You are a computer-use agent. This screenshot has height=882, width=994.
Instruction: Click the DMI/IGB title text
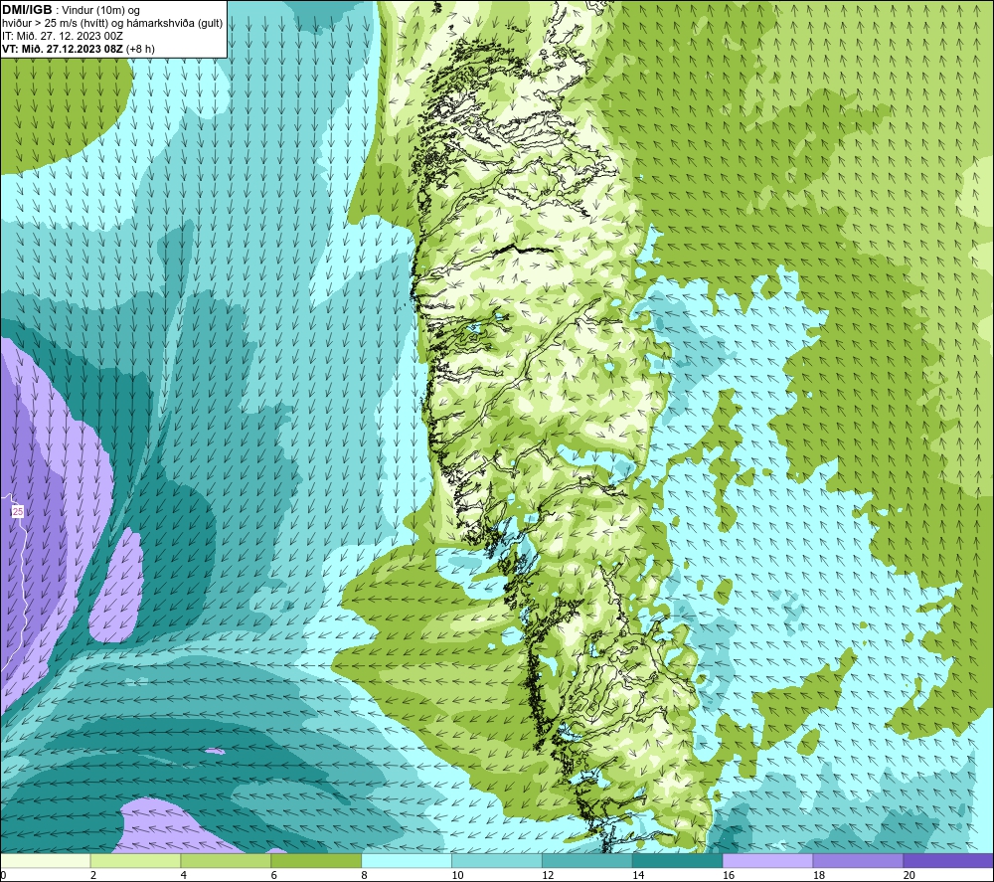27,10
